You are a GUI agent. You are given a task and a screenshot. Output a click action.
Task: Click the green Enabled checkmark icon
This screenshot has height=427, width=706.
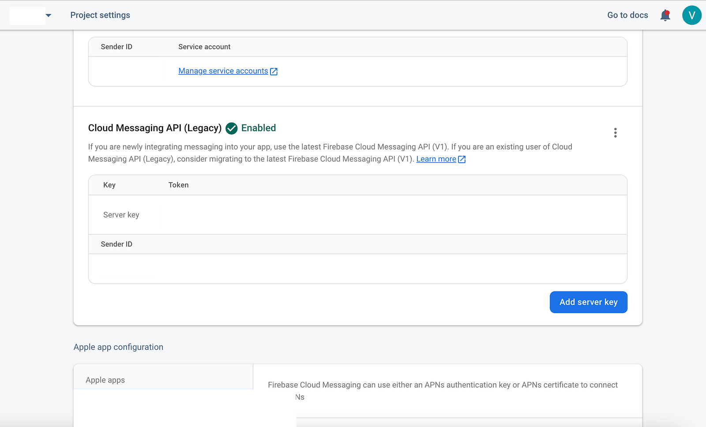[232, 128]
